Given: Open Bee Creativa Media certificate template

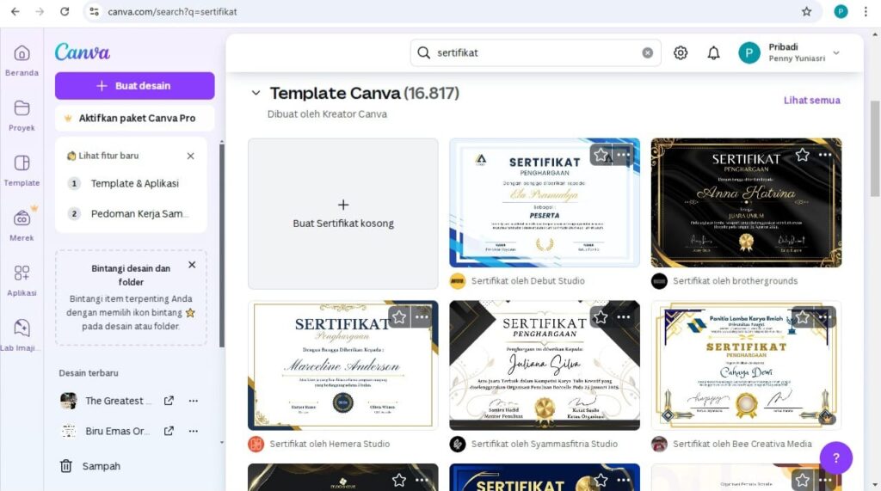Looking at the screenshot, I should [746, 365].
